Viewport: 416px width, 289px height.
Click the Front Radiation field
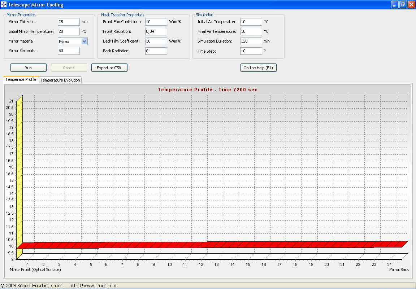[156, 32]
